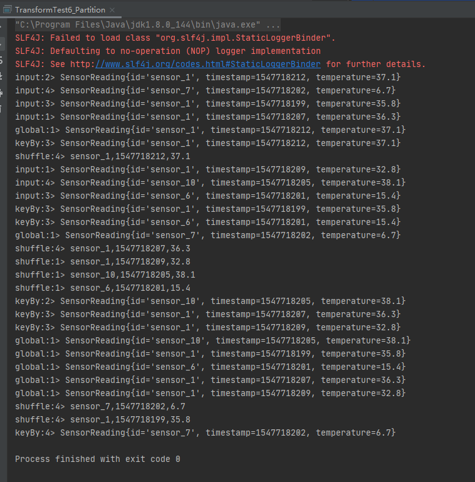Click the 'Defaulting to no-operation (NOP)' line
This screenshot has width=475, height=482.
click(168, 51)
